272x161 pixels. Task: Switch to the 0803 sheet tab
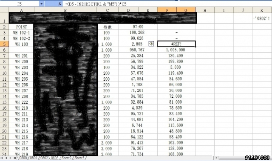pyautogui.click(x=55, y=158)
